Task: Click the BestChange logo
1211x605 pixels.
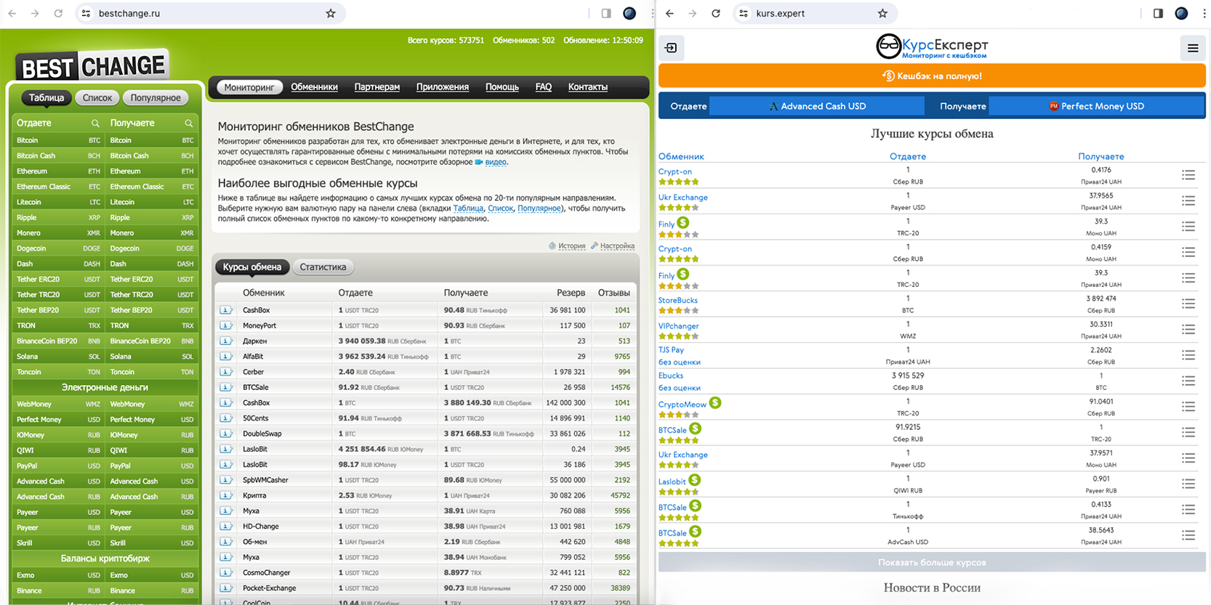Action: click(92, 66)
